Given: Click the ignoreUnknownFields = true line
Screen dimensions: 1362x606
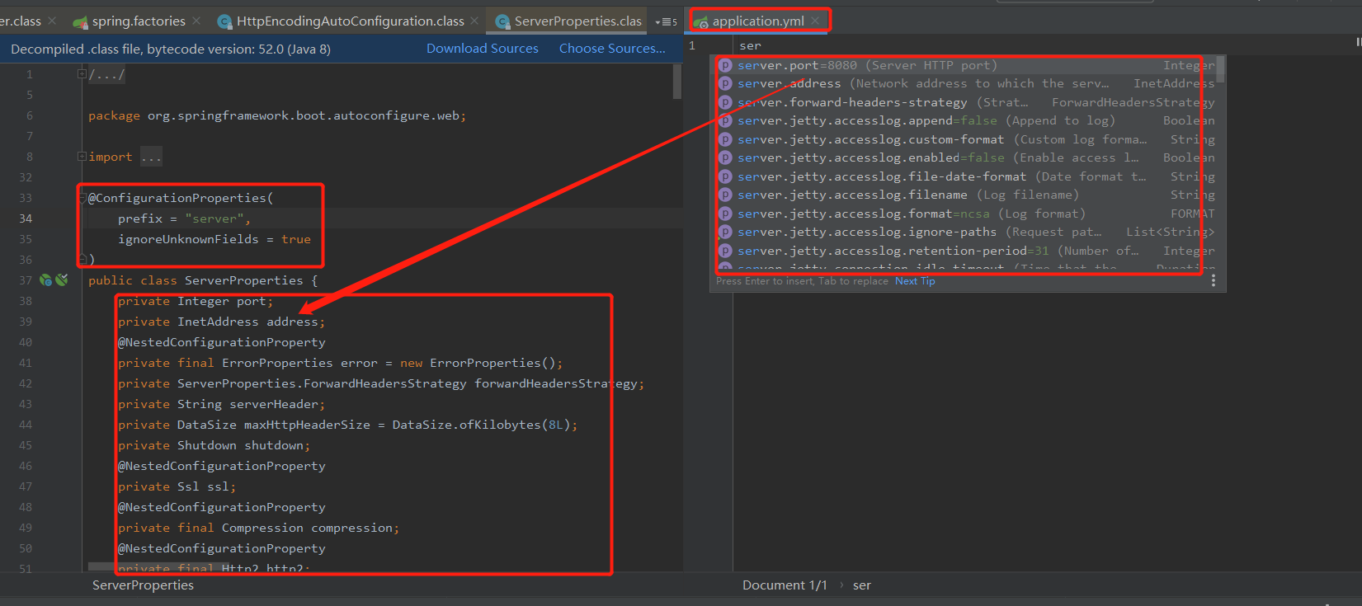Looking at the screenshot, I should pos(214,239).
